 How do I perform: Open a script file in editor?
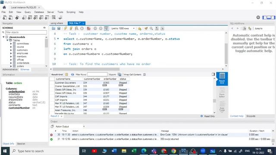tap(53, 28)
